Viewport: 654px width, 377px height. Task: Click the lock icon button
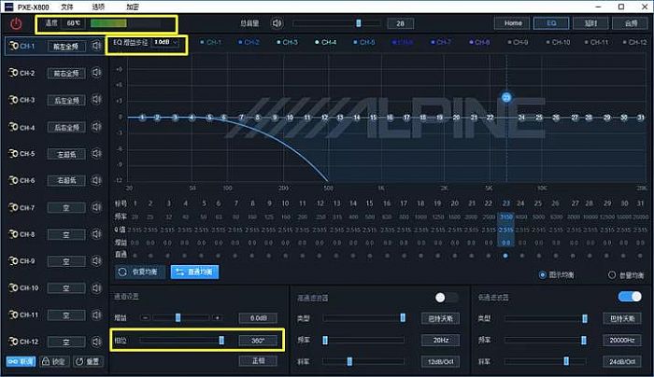click(x=54, y=361)
